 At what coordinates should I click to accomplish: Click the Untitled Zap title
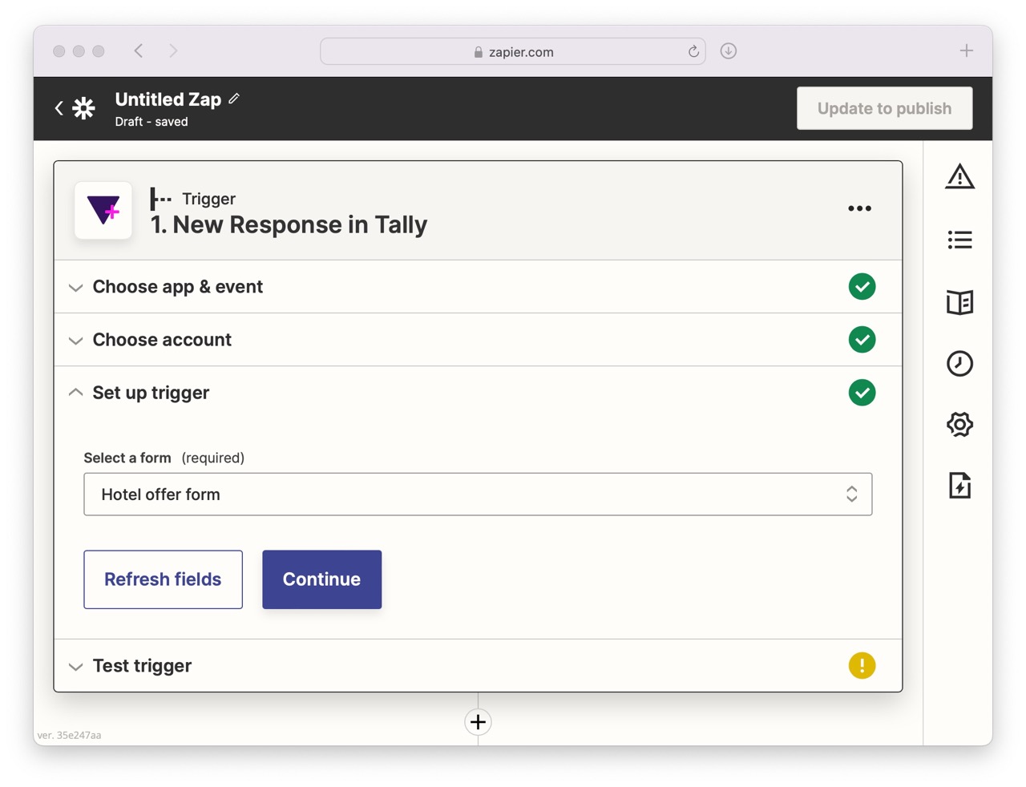click(168, 99)
